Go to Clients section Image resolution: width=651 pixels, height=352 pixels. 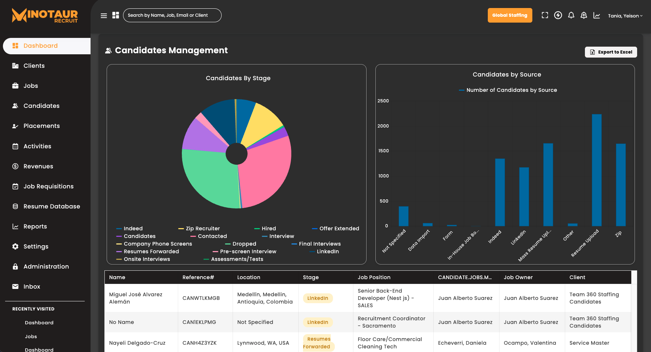coord(34,66)
